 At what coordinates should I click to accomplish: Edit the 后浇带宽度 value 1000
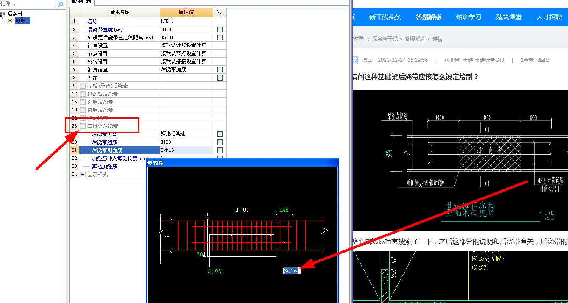186,30
